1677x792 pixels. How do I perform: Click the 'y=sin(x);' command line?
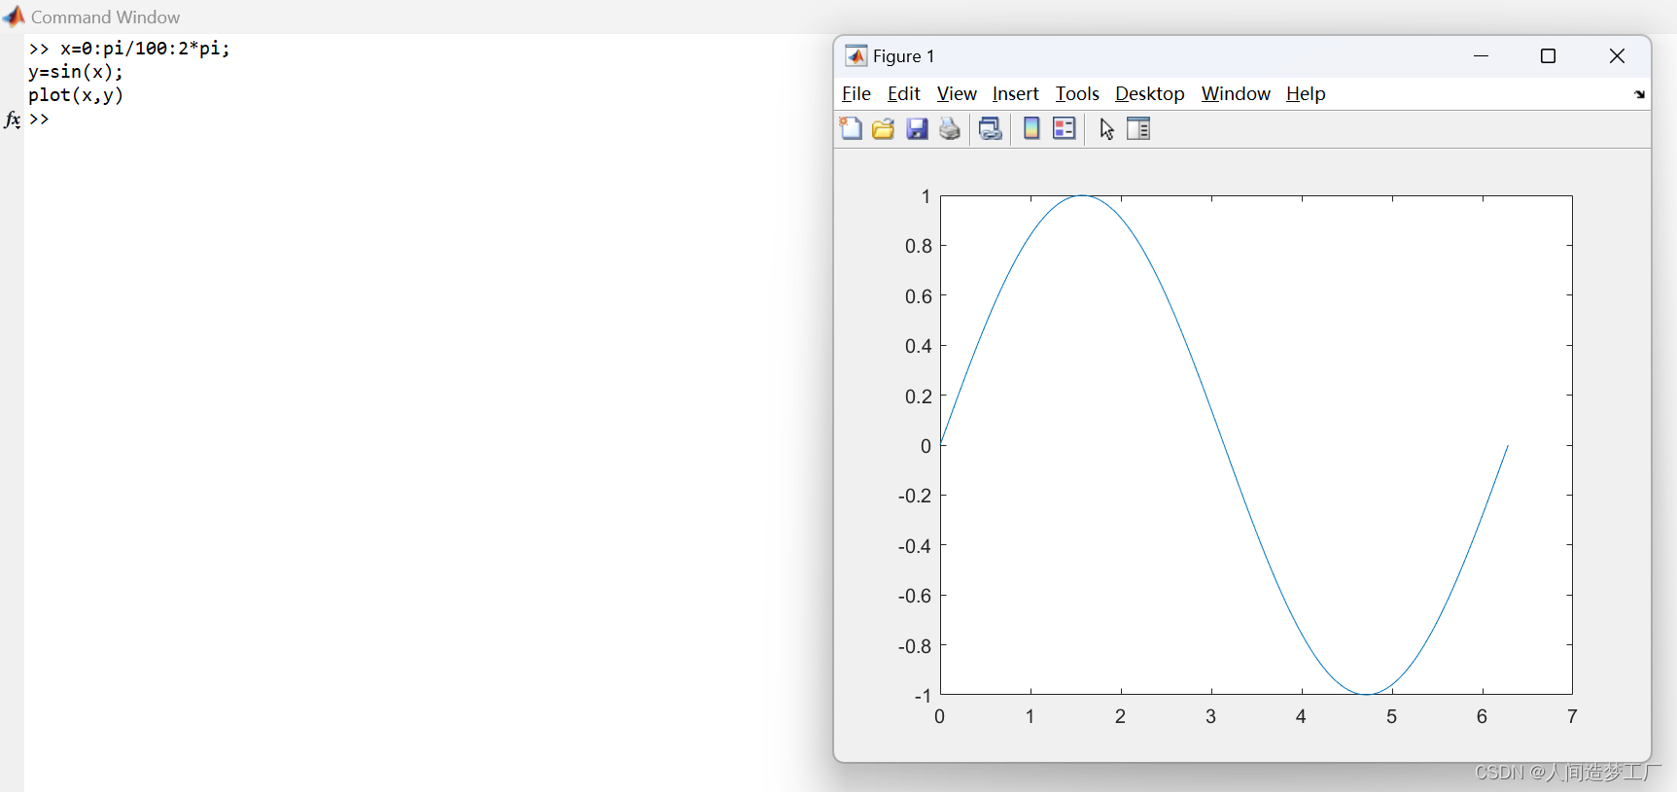click(x=76, y=72)
